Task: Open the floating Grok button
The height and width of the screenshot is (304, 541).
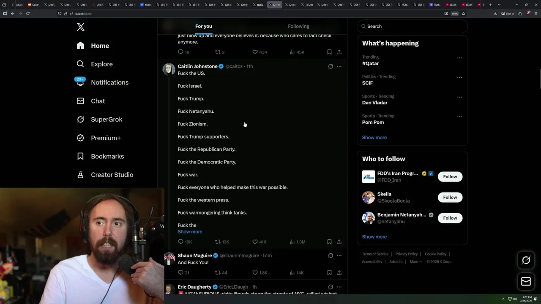Action: 526,261
